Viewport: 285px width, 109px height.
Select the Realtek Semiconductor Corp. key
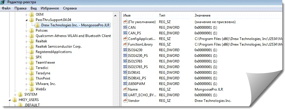[59, 47]
